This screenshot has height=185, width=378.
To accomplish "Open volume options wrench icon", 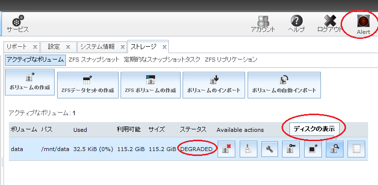I will pyautogui.click(x=270, y=150).
